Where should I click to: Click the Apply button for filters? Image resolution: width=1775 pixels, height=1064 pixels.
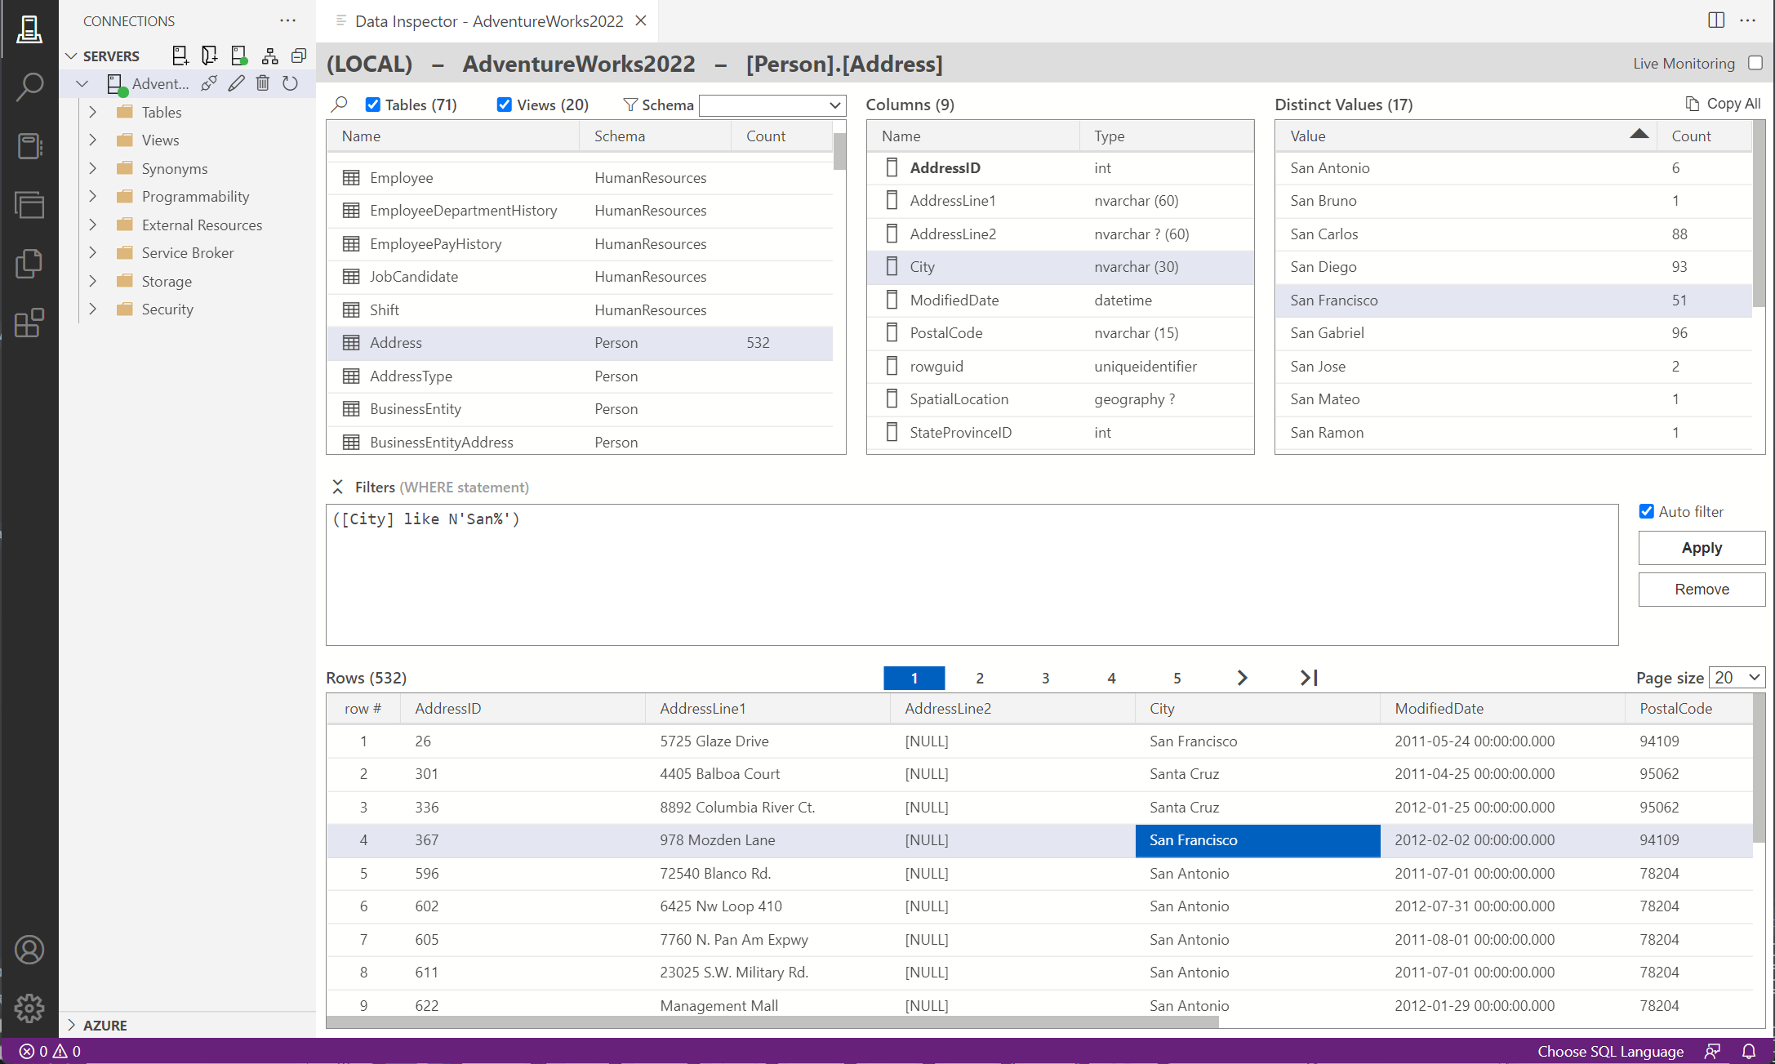[1702, 547]
